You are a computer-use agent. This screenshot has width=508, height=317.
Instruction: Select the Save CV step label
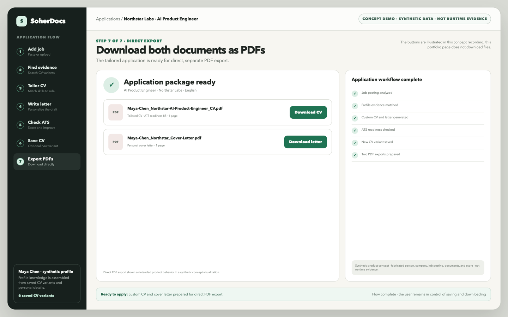36,141
